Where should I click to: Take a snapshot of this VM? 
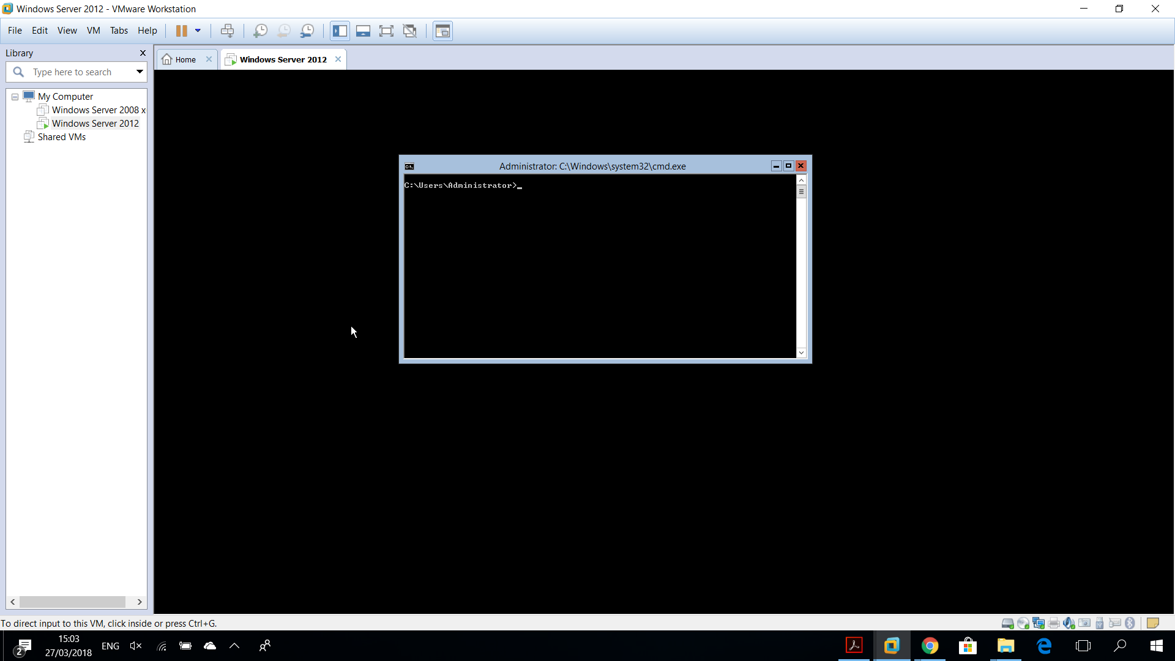[260, 31]
